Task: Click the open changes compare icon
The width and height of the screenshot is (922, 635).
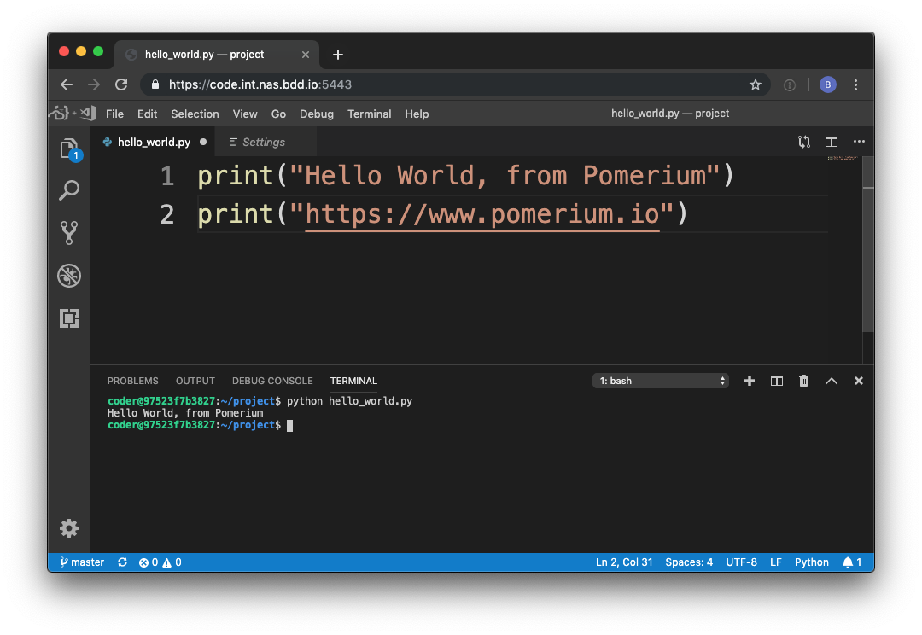Action: point(803,142)
